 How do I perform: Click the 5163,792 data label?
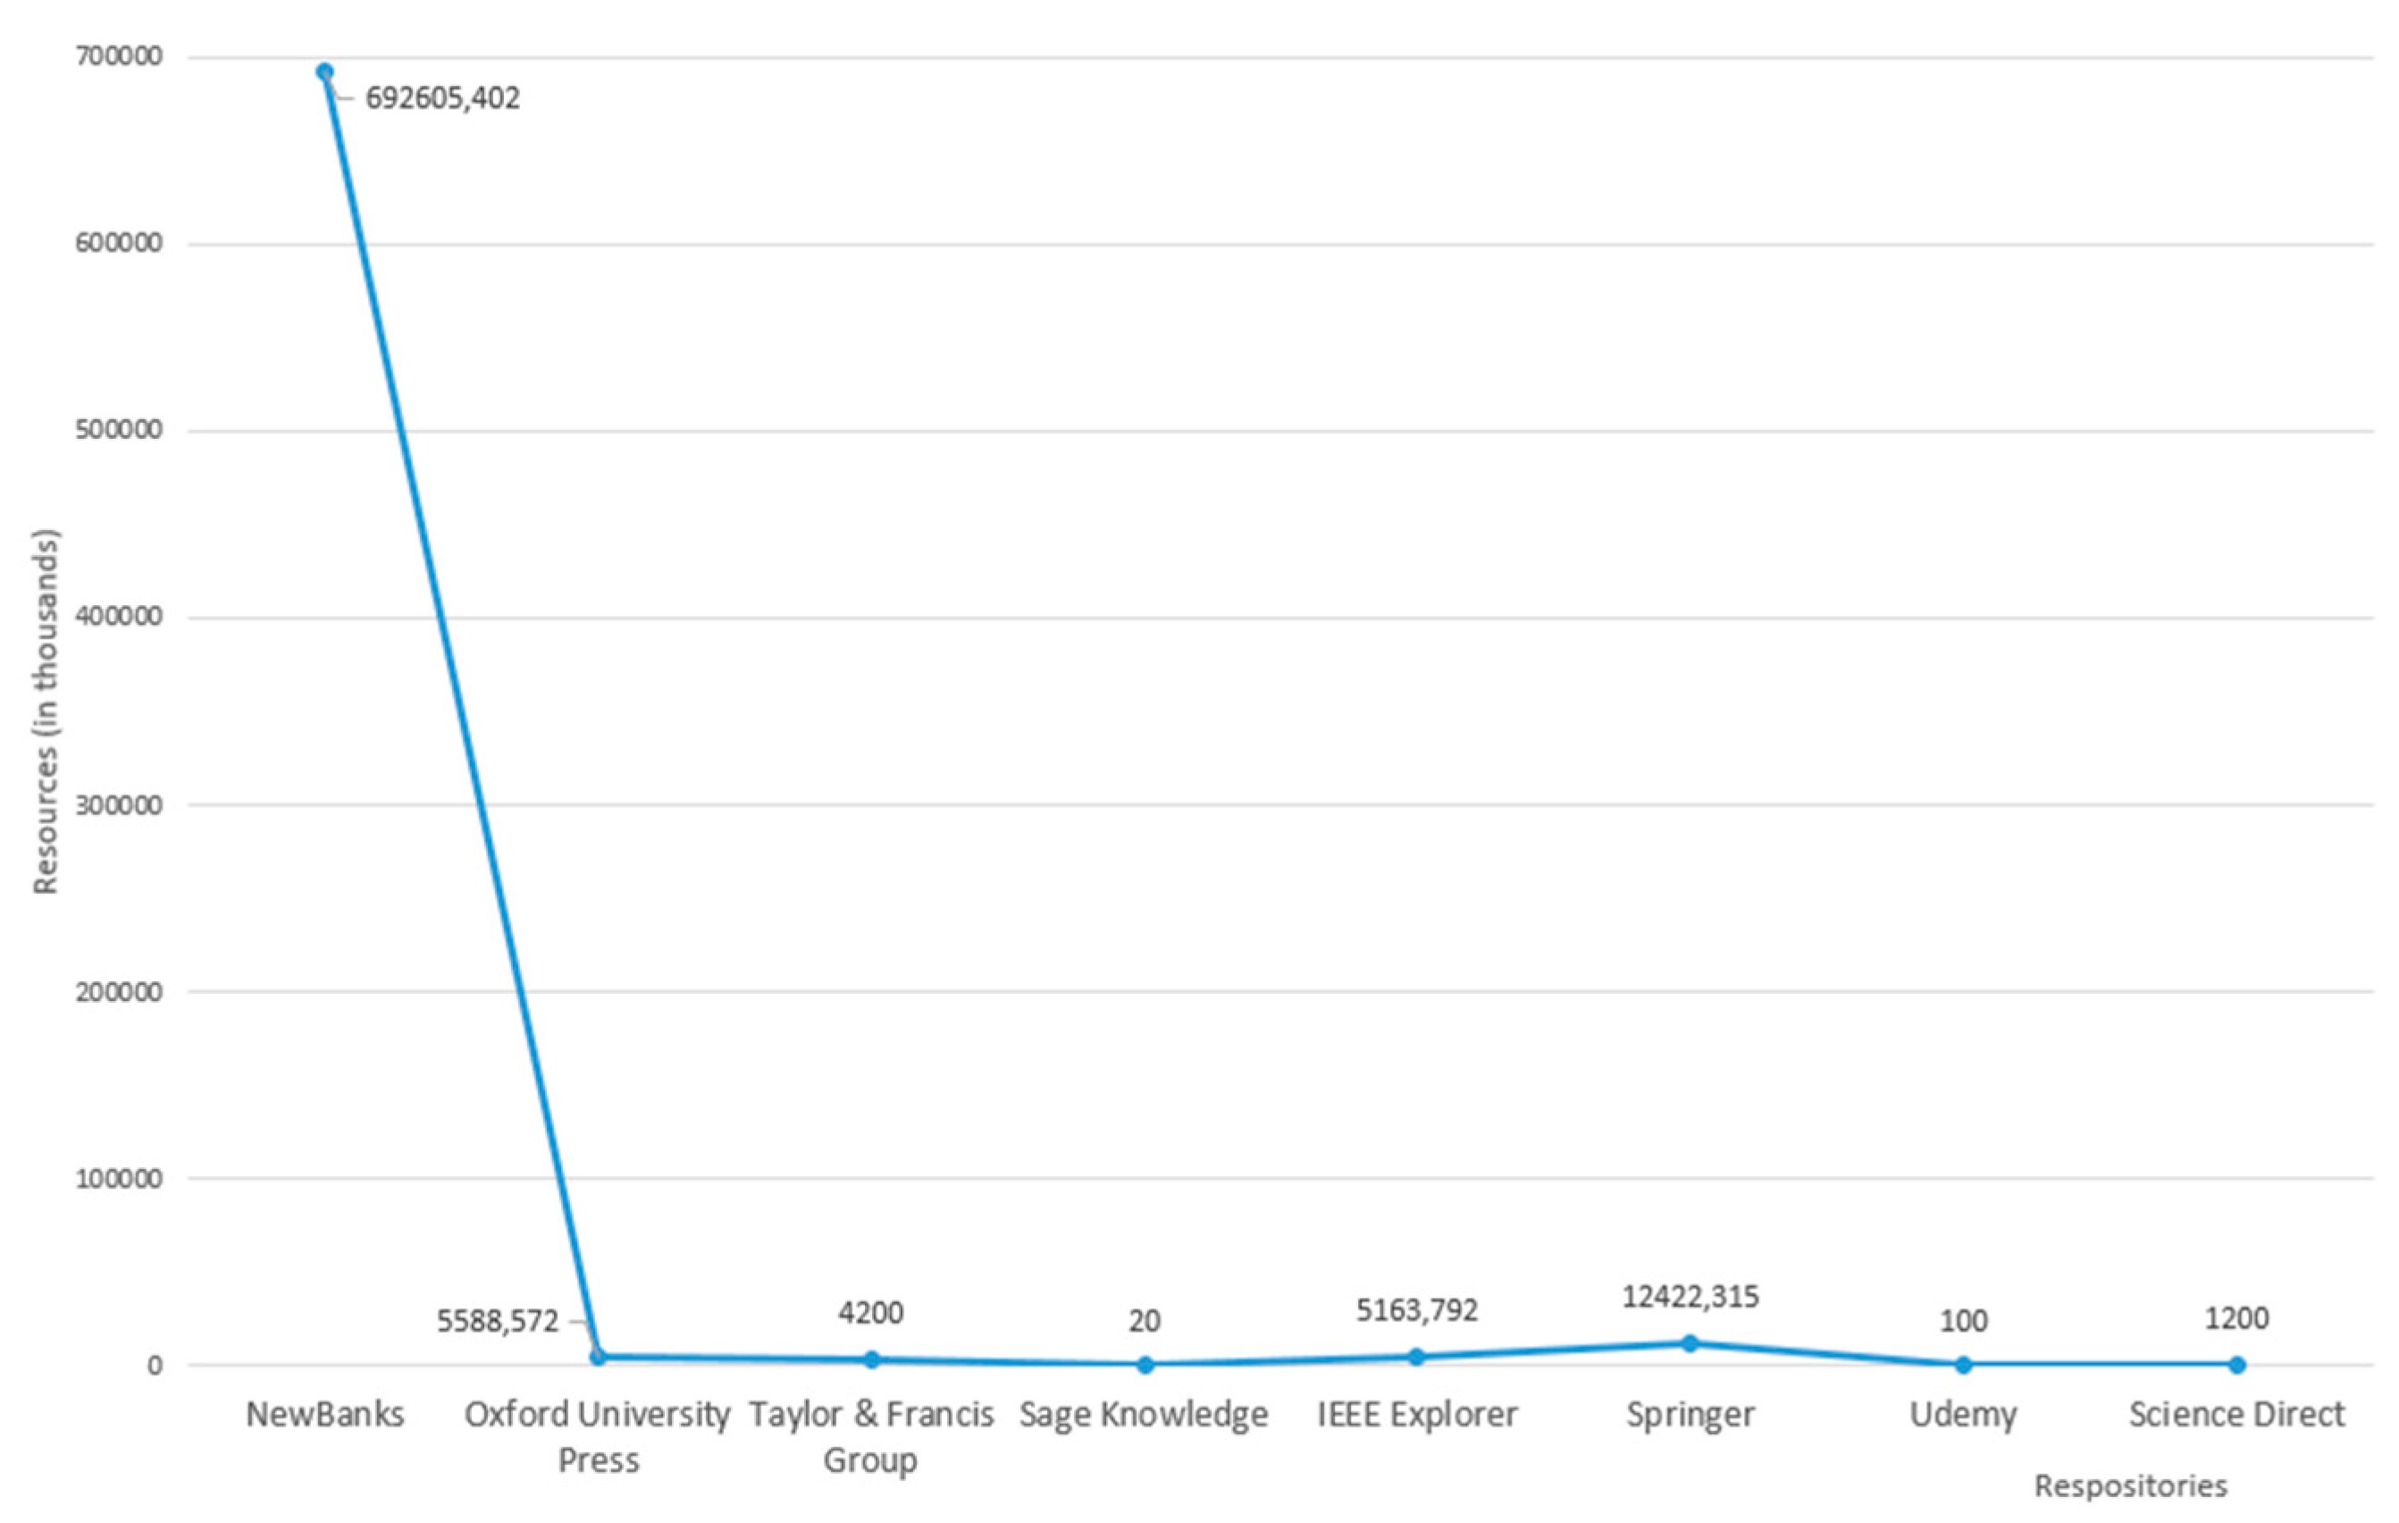(x=1417, y=1309)
